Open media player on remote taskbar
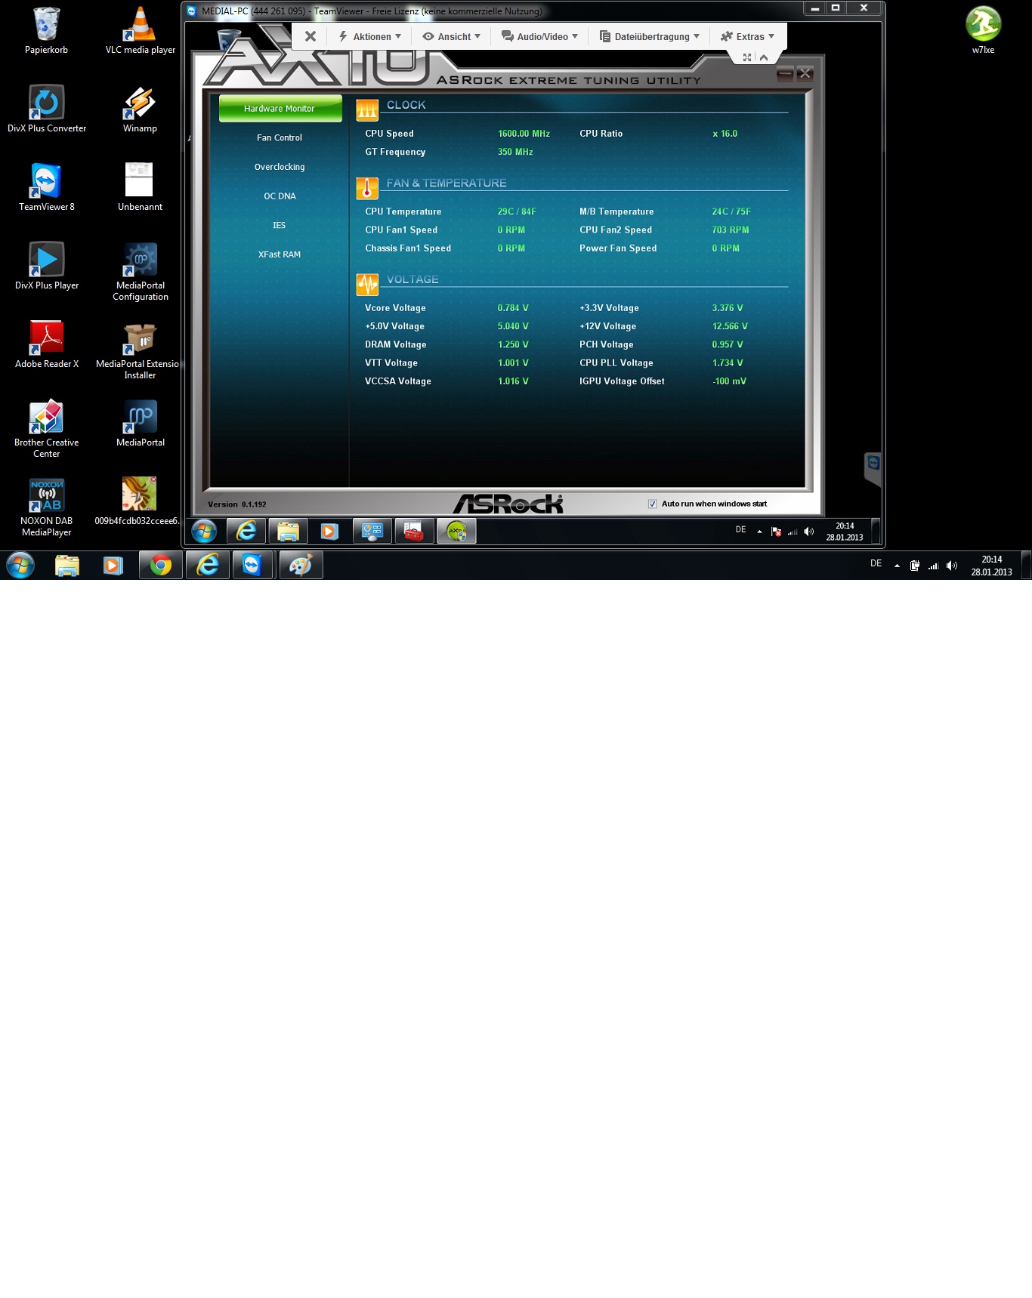The height and width of the screenshot is (1298, 1032). click(x=329, y=531)
